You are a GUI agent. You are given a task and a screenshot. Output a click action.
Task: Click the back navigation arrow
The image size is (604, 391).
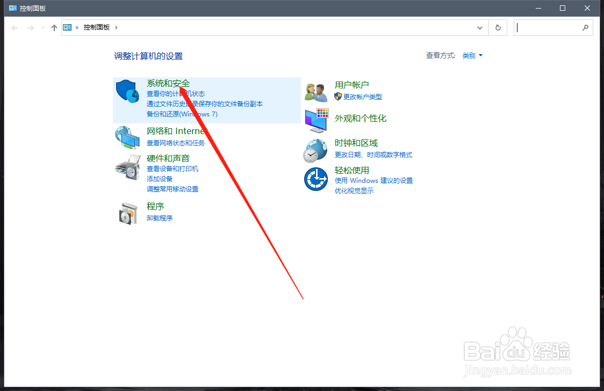(x=15, y=27)
